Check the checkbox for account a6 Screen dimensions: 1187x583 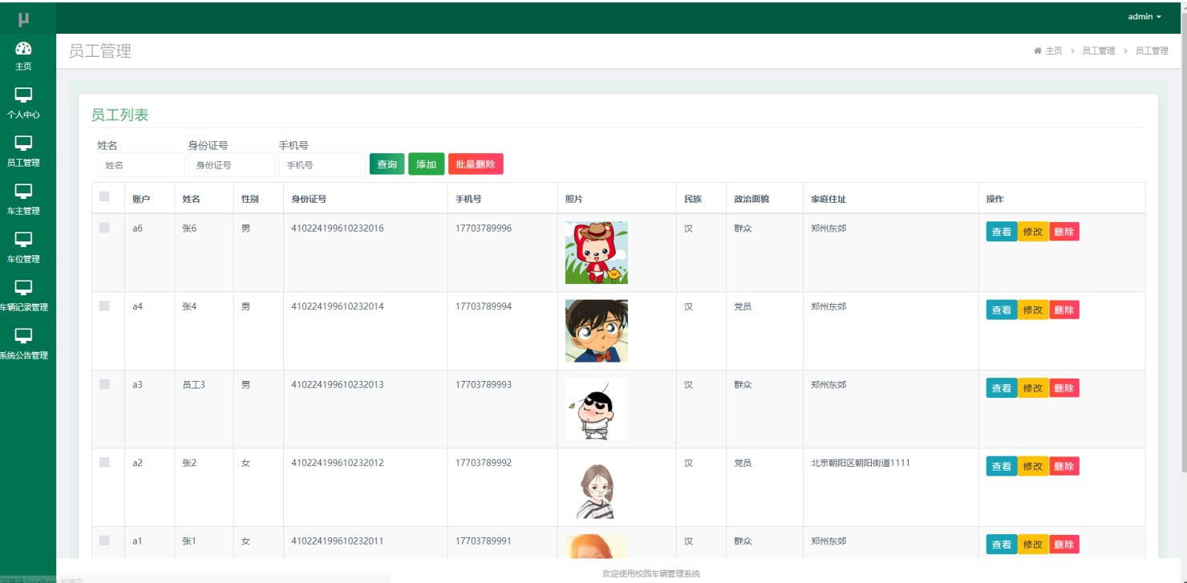click(x=104, y=228)
